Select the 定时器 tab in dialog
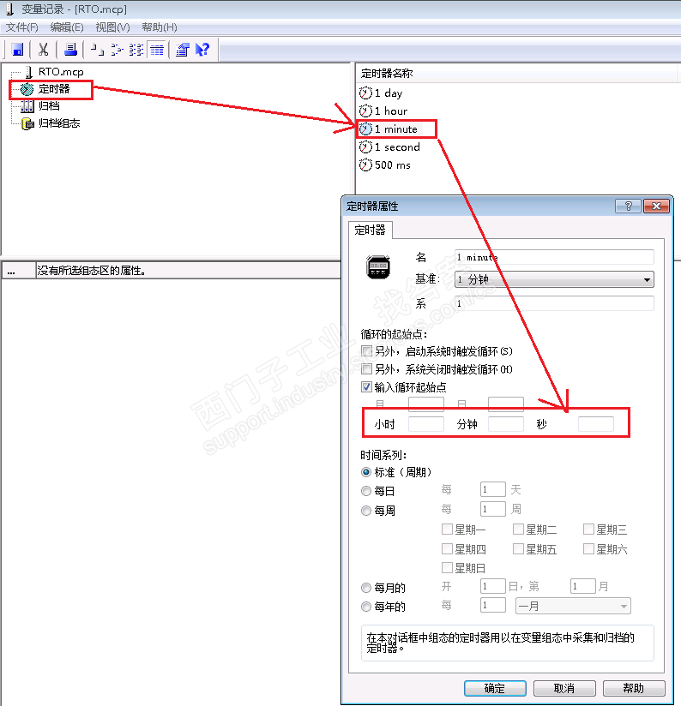 tap(370, 230)
